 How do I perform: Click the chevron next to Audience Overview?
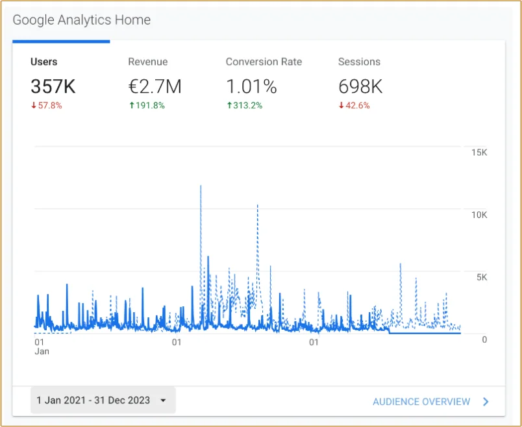[486, 402]
